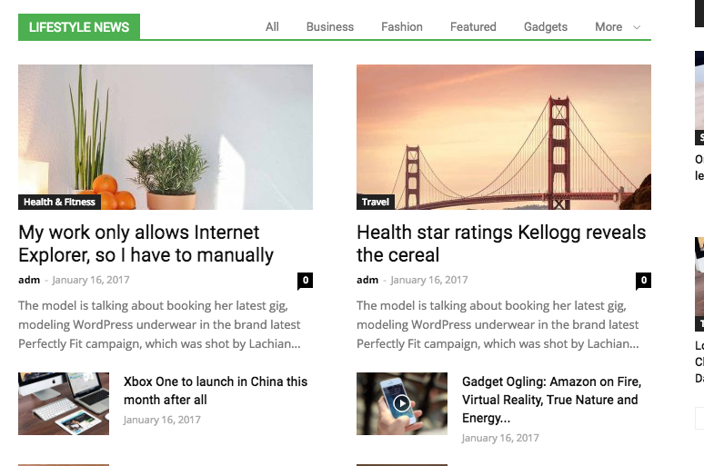This screenshot has width=704, height=466.
Task: Click the plants and oranges featured image
Action: 166,137
